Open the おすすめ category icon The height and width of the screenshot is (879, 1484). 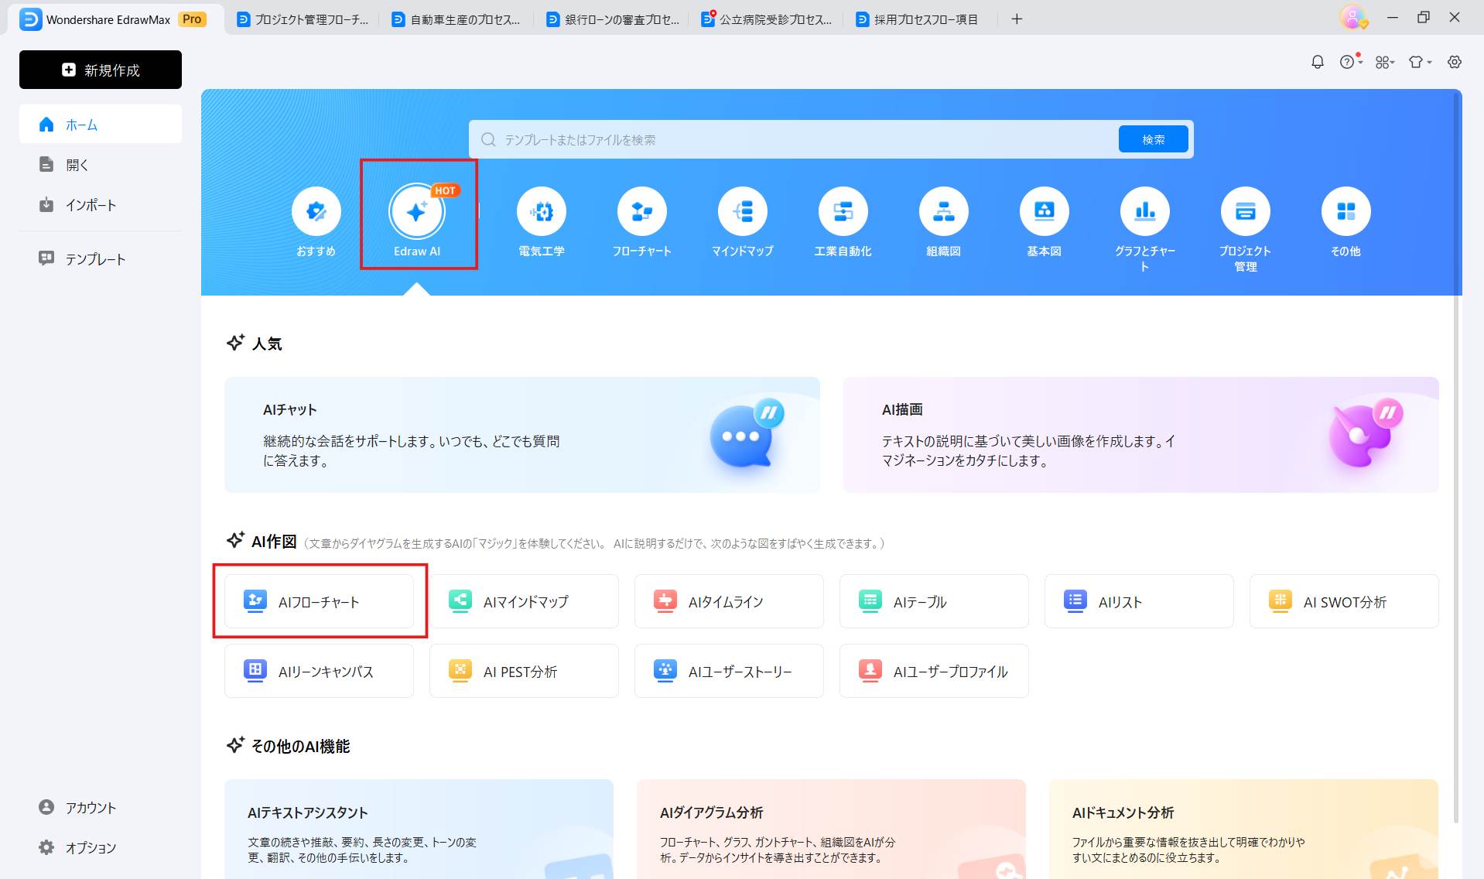coord(316,211)
